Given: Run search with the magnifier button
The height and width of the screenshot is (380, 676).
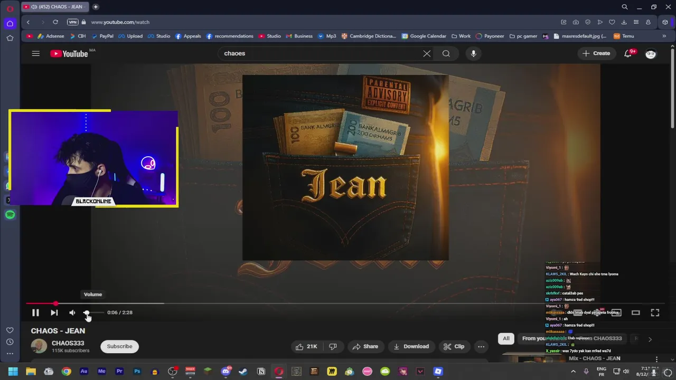Looking at the screenshot, I should tap(446, 53).
